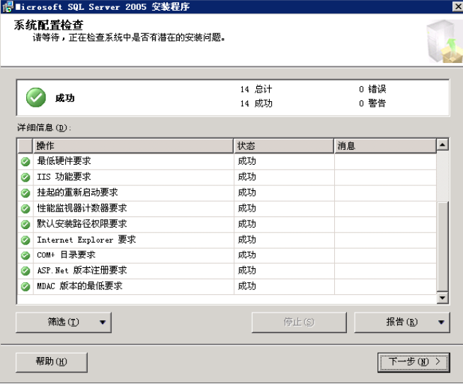The image size is (463, 384).
Task: Select the Internet Explorer 要求 row text
Action: 86,240
